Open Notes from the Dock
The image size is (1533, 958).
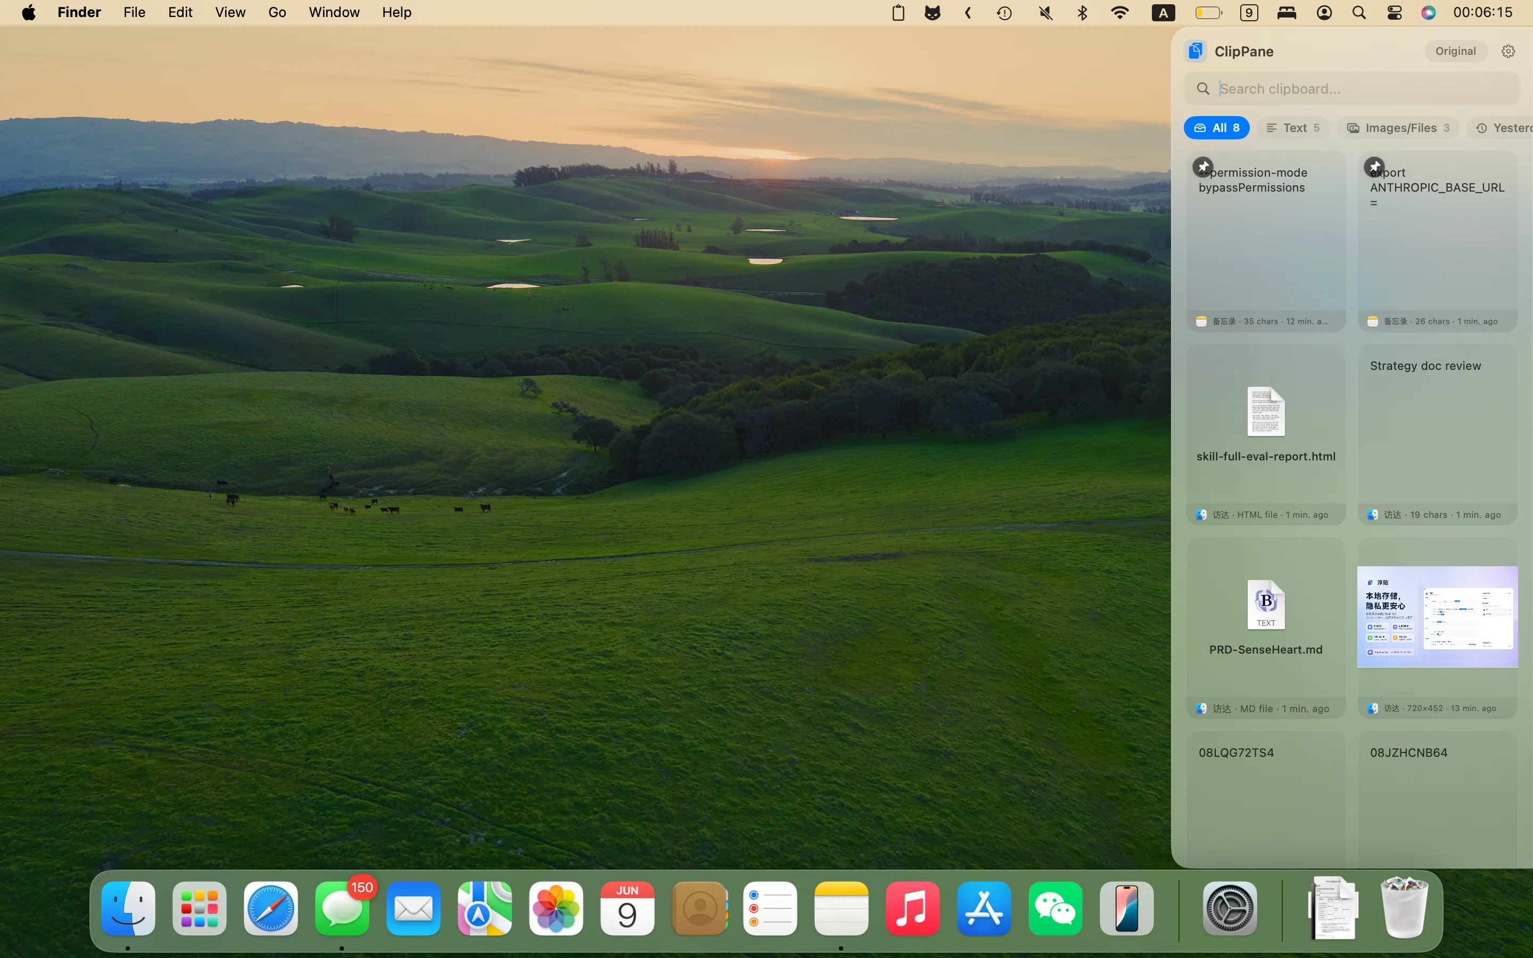841,909
